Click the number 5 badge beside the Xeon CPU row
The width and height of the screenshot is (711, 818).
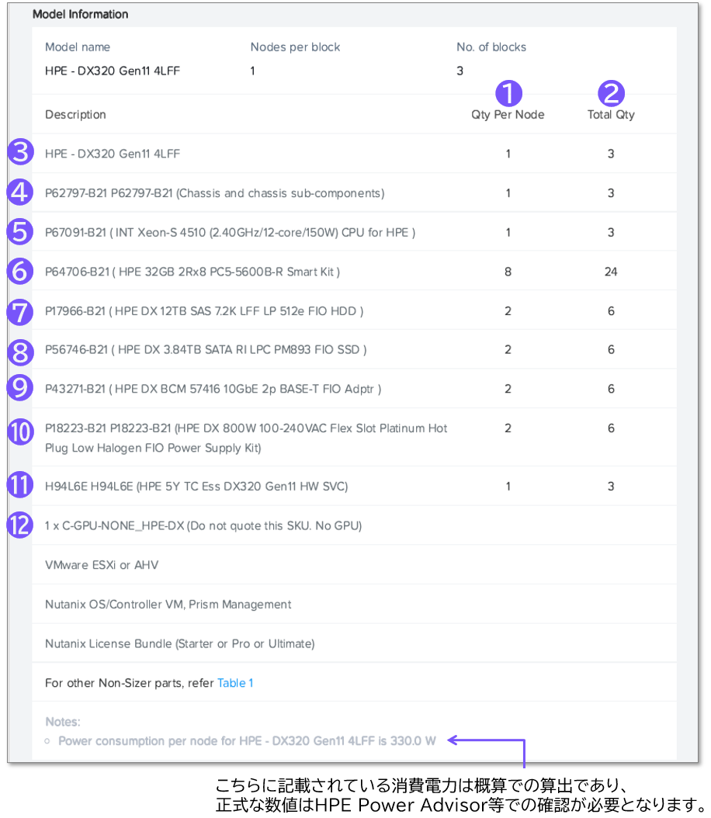(x=20, y=232)
